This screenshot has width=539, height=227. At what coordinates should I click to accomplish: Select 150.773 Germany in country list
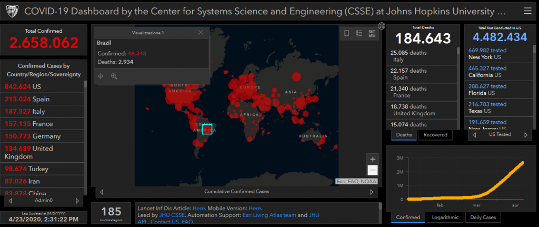point(42,136)
